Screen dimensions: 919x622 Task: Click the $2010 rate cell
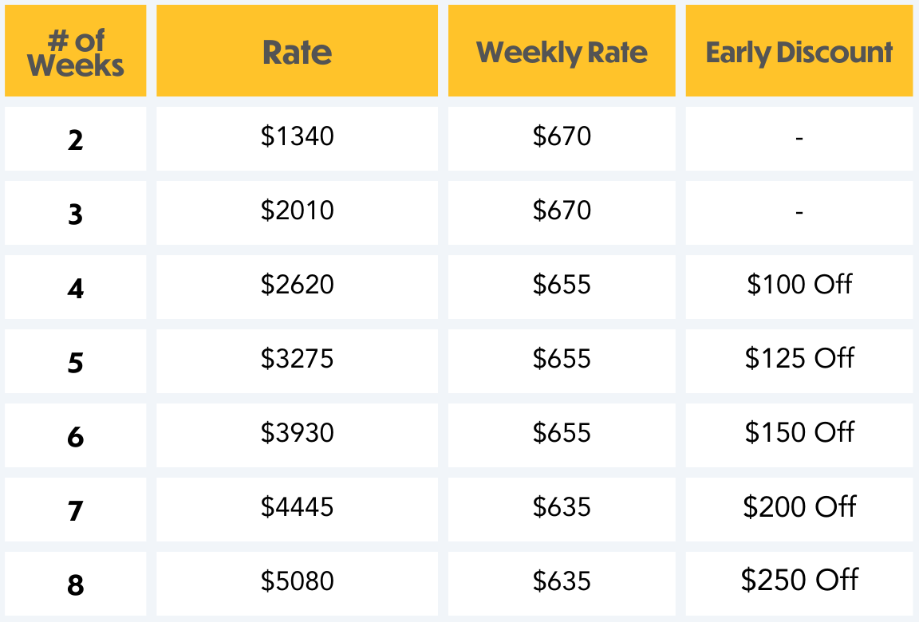point(297,211)
